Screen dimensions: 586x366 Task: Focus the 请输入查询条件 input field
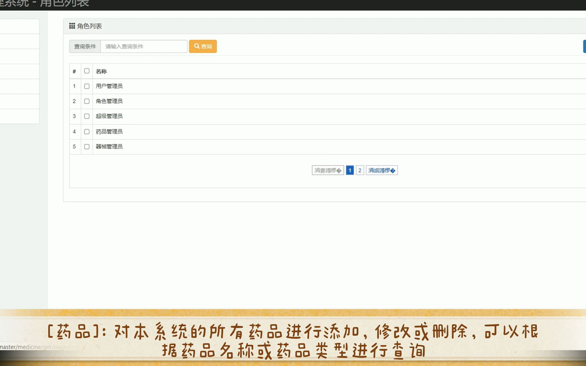[x=144, y=46]
